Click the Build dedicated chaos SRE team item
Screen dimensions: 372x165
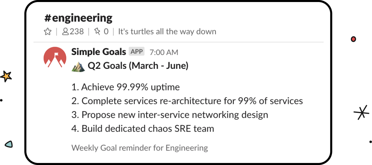pos(143,129)
